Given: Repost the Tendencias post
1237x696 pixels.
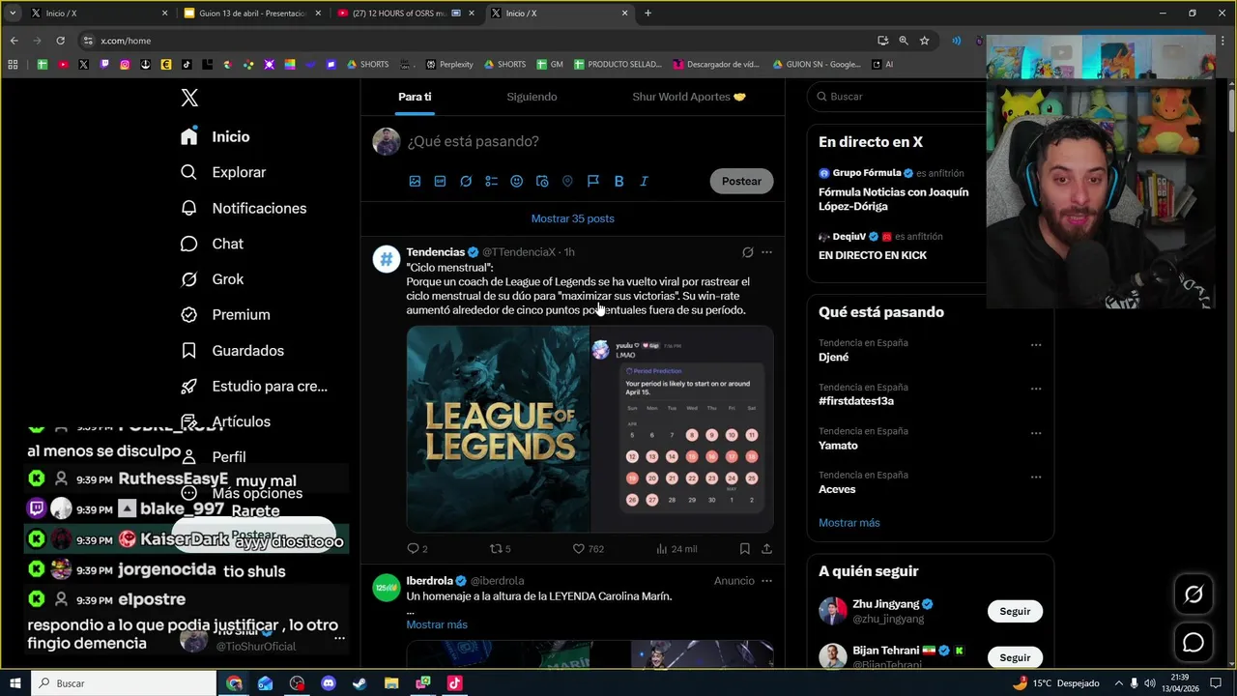Looking at the screenshot, I should (500, 548).
